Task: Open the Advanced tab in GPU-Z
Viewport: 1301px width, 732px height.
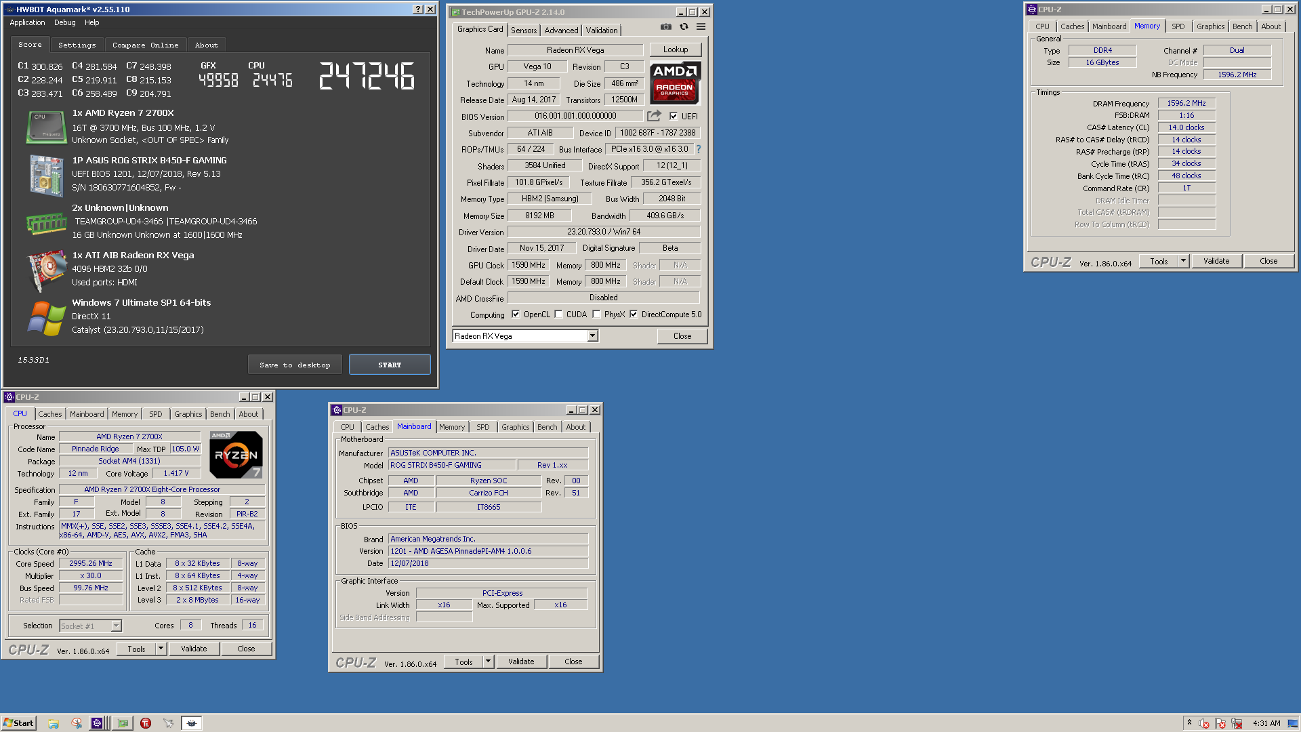Action: [561, 30]
